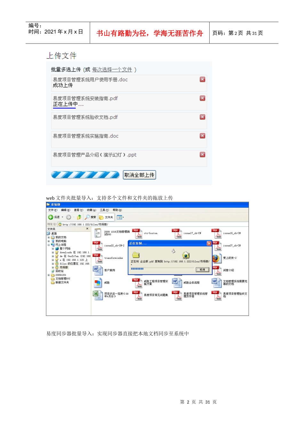Select ctc-boston PDF icon

[137, 233]
